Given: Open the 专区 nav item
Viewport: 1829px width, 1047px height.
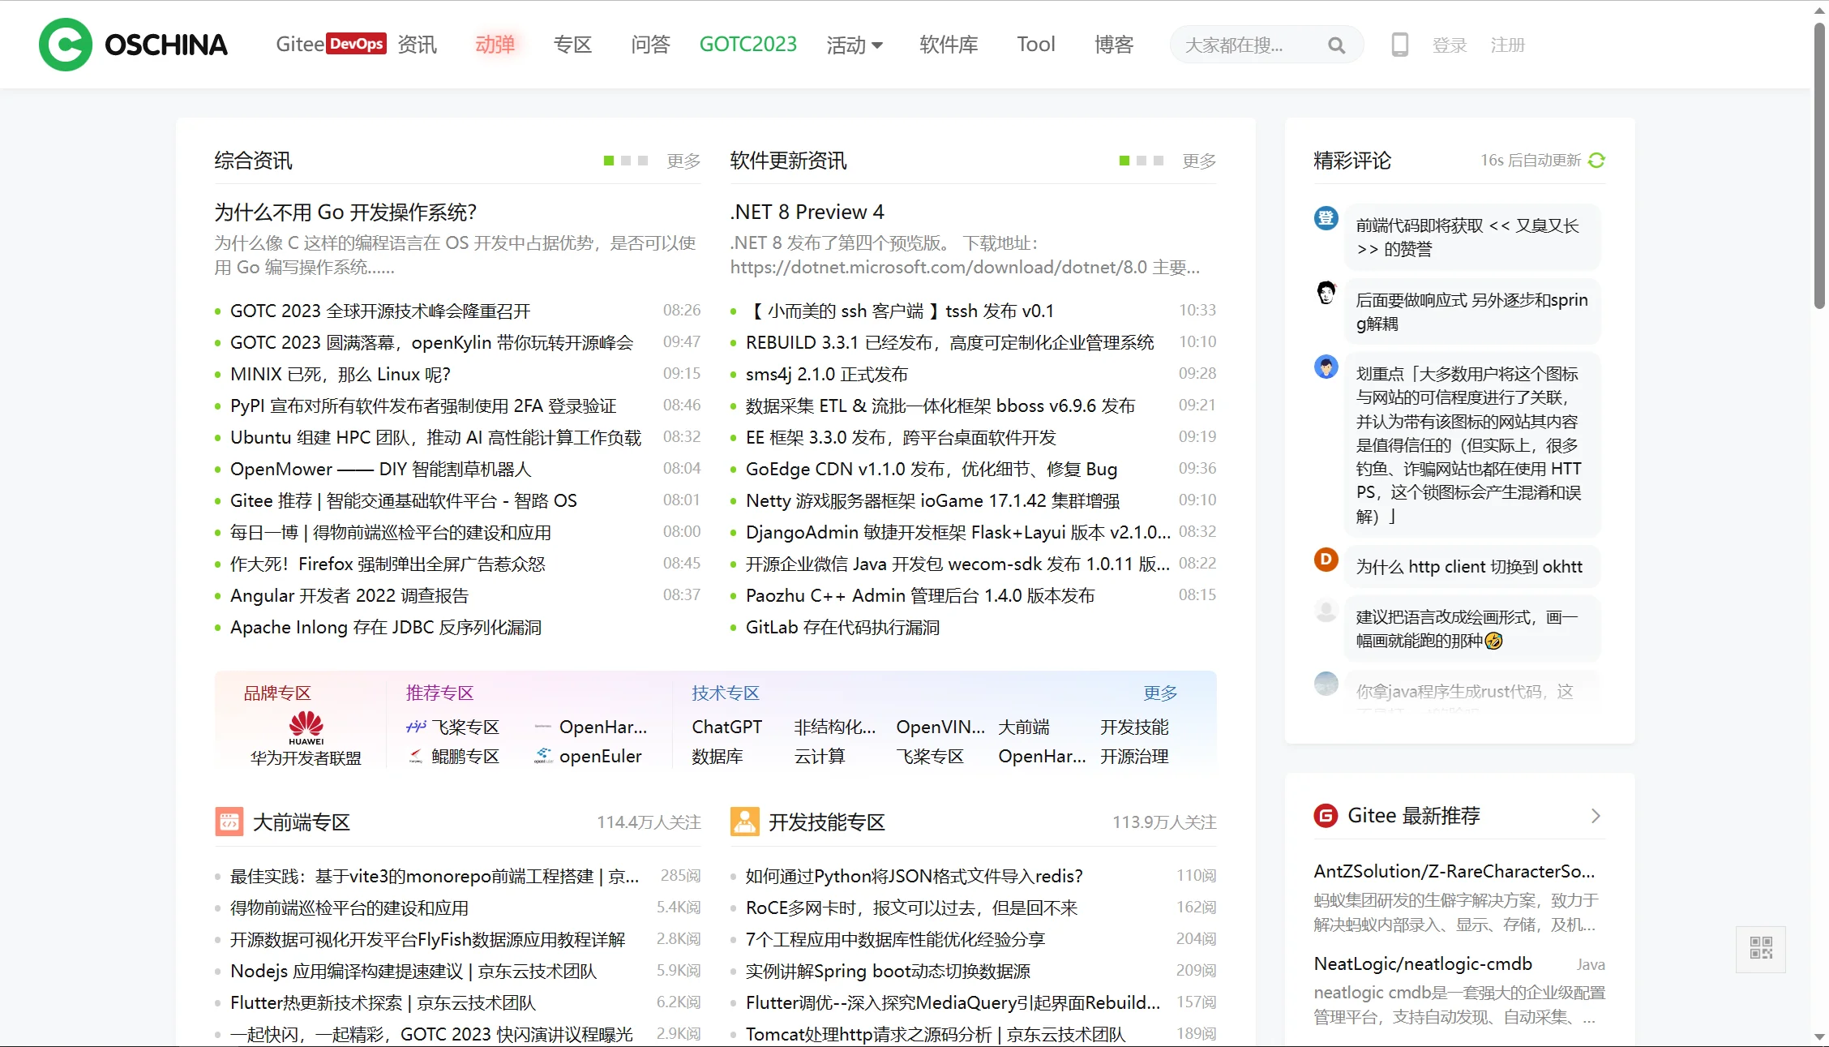Looking at the screenshot, I should pyautogui.click(x=573, y=45).
